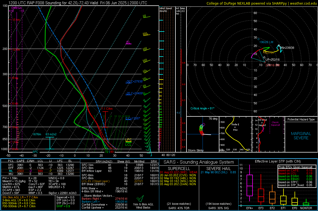Click the cyan "63 m2s2" label
Screen dimensions: 318x211
[x=51, y=134]
